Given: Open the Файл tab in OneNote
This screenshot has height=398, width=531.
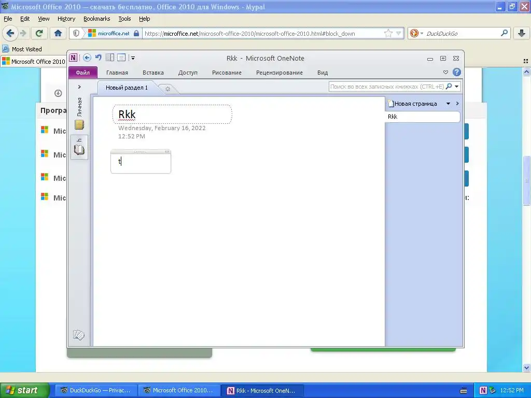Looking at the screenshot, I should click(x=82, y=73).
